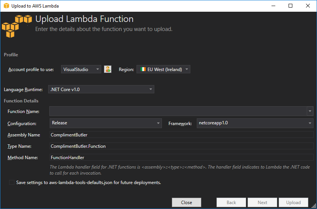Image resolution: width=317 pixels, height=209 pixels.
Task: Expand the Function Name dropdown arrow
Action: tap(310, 111)
